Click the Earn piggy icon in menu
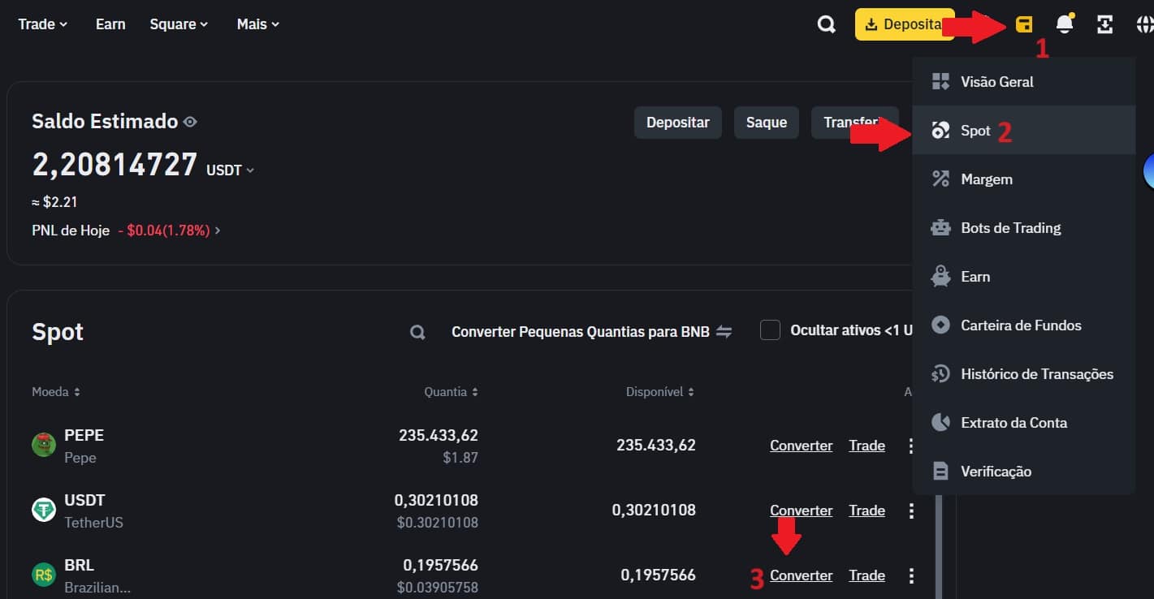The height and width of the screenshot is (599, 1154). click(x=940, y=276)
